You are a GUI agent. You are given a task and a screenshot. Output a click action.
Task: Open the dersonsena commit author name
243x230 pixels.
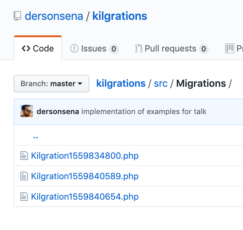(x=58, y=112)
